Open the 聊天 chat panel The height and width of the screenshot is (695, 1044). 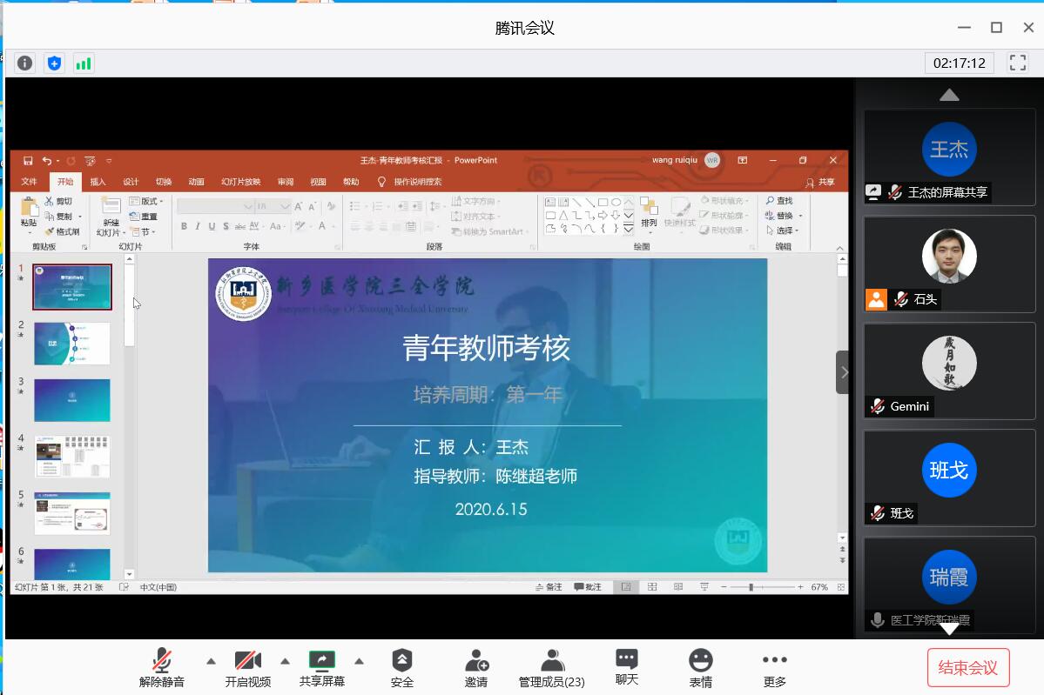tap(626, 667)
